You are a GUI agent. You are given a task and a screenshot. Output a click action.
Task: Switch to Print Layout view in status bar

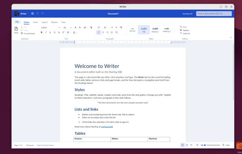182,145
